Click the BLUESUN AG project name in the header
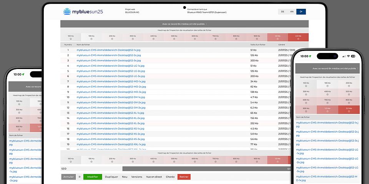 pos(132,12)
